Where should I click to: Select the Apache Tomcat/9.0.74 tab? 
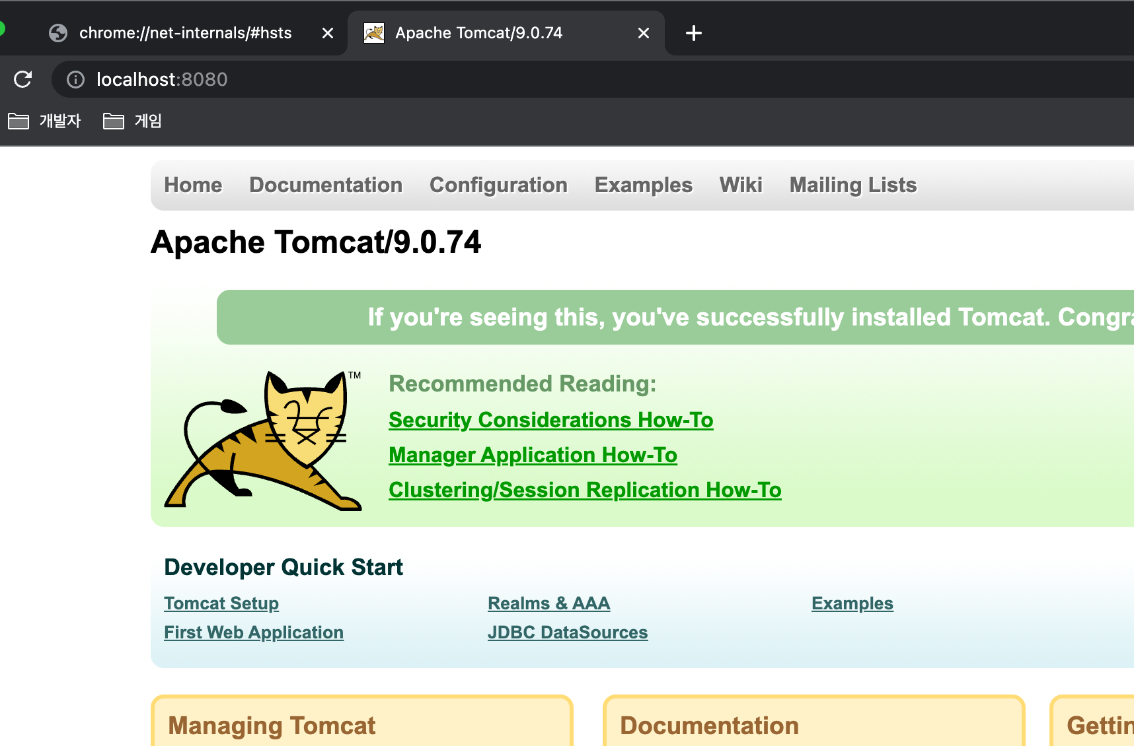(x=506, y=33)
